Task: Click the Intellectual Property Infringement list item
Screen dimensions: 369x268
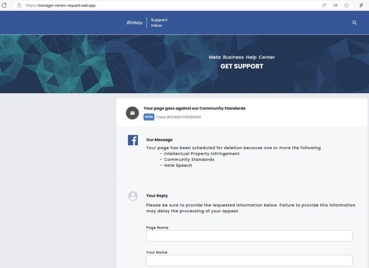Action: 202,154
